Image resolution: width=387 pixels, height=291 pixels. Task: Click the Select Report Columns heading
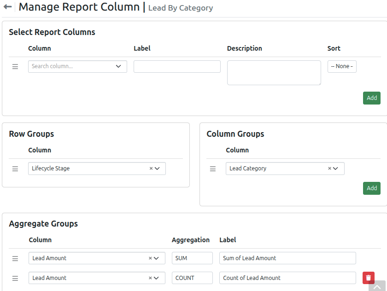(x=52, y=32)
